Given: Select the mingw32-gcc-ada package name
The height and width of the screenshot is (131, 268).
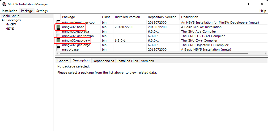Looking at the screenshot, I should pos(75,31).
